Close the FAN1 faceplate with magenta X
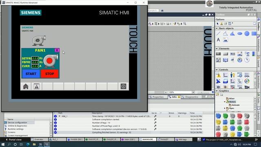 point(57,50)
